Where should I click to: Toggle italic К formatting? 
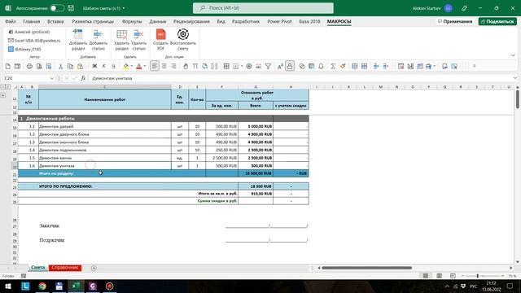point(104,67)
